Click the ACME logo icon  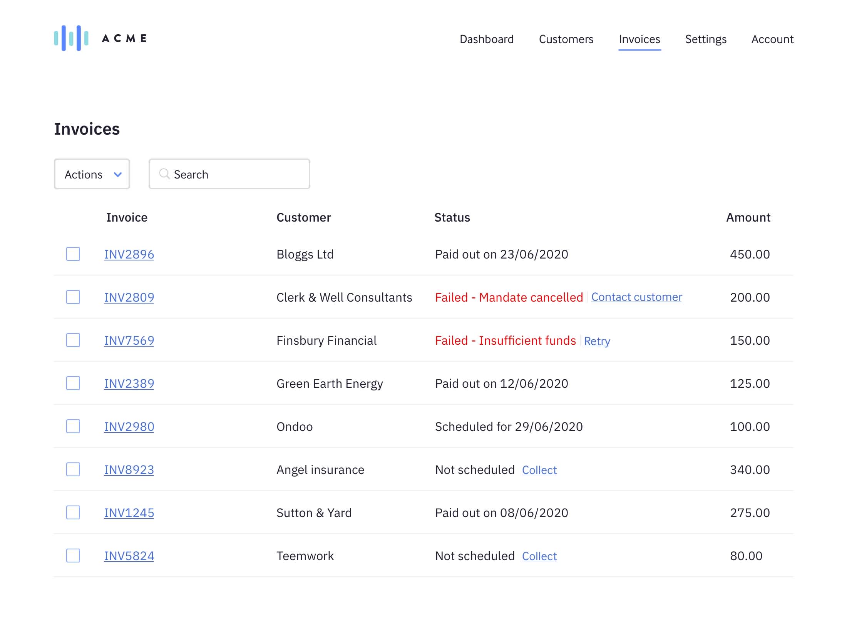(71, 38)
